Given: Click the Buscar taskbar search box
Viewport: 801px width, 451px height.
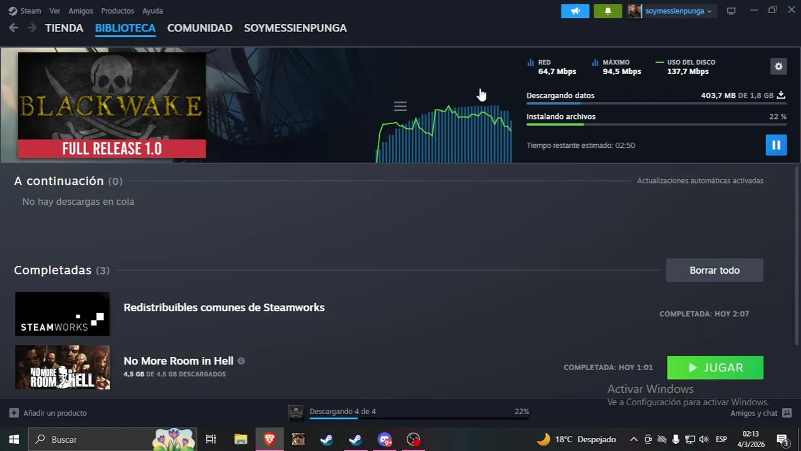Looking at the screenshot, I should point(113,439).
